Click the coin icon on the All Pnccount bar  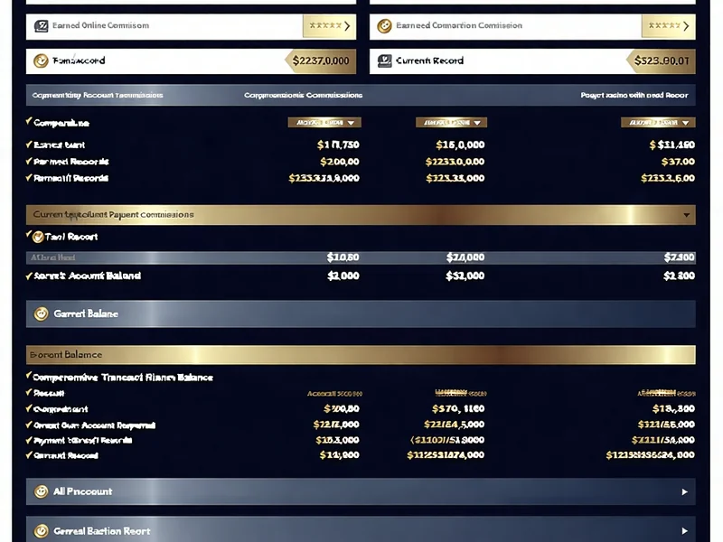tap(41, 492)
